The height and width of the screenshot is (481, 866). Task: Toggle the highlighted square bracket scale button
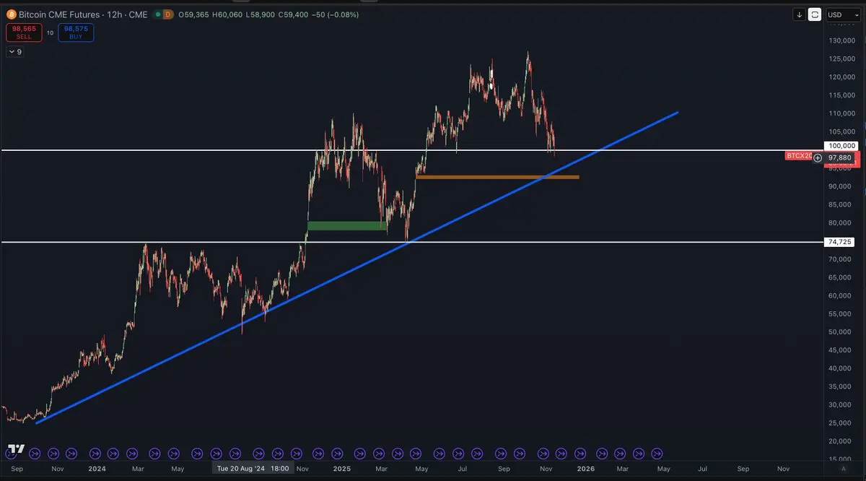pos(815,14)
